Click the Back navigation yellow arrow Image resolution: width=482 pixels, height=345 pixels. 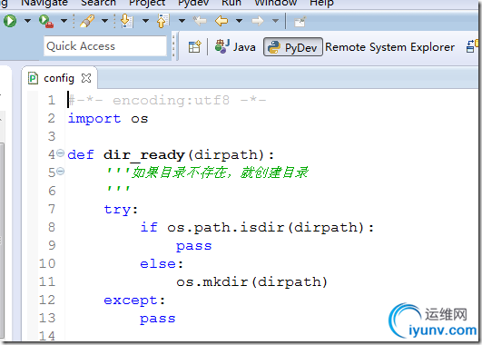coord(221,21)
